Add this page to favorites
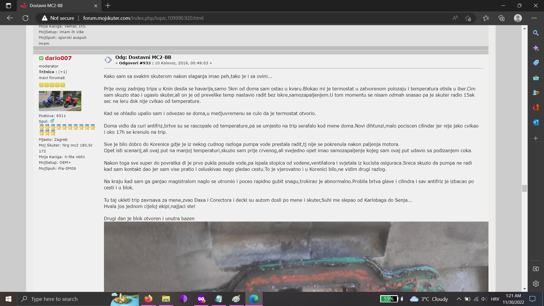 click(x=468, y=18)
